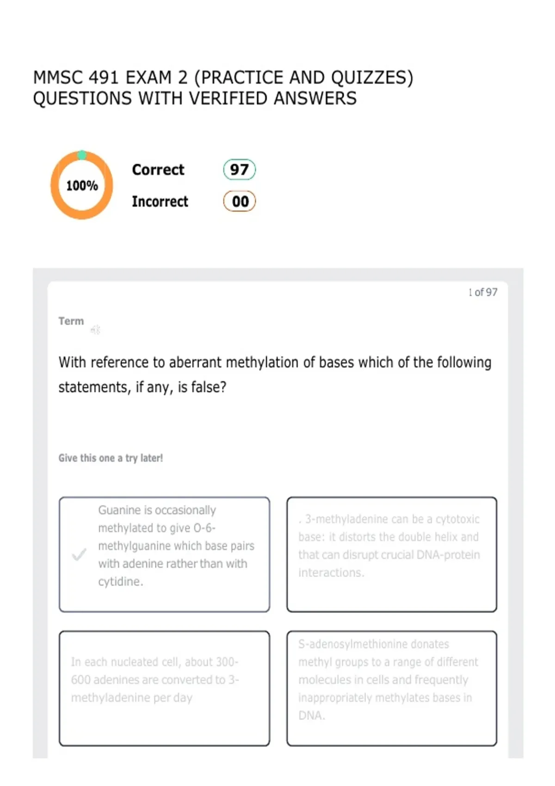Click the audio speaker icon beside Term
555x786 pixels.
click(96, 330)
